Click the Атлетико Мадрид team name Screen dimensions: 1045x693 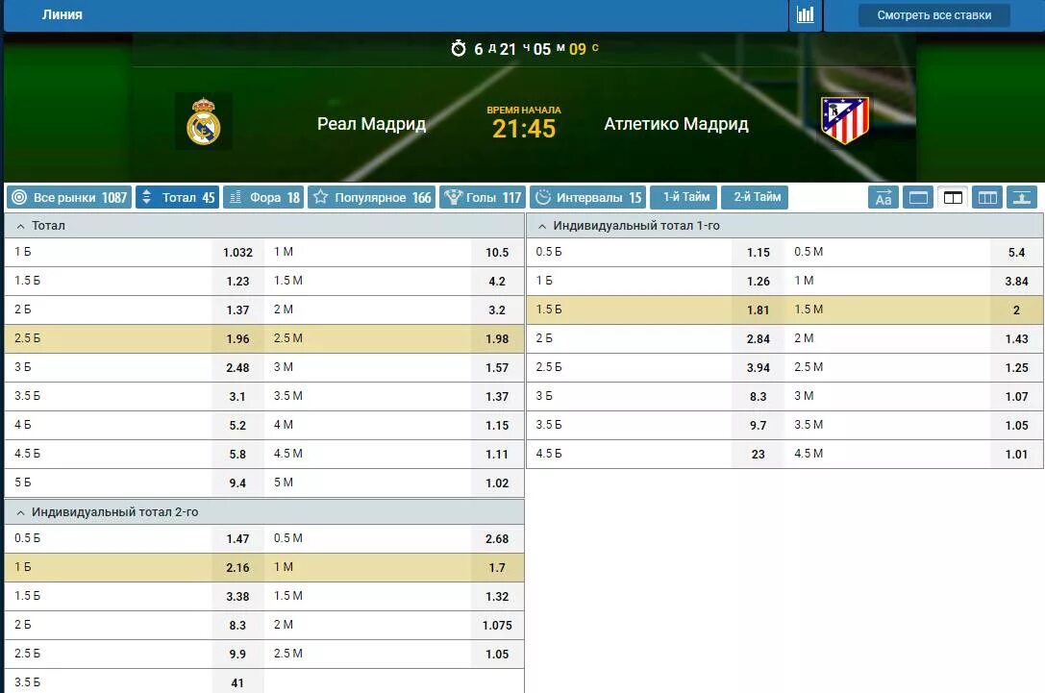pyautogui.click(x=676, y=124)
